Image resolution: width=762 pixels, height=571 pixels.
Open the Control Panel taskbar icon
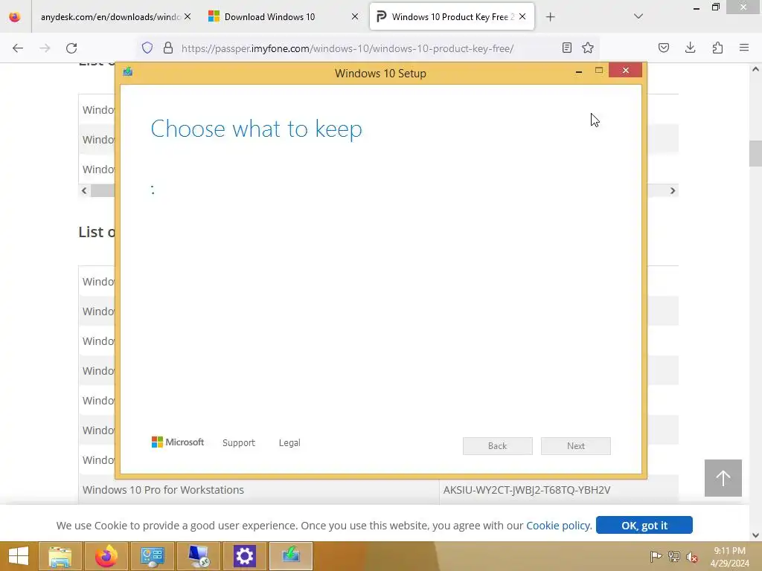pyautogui.click(x=153, y=556)
